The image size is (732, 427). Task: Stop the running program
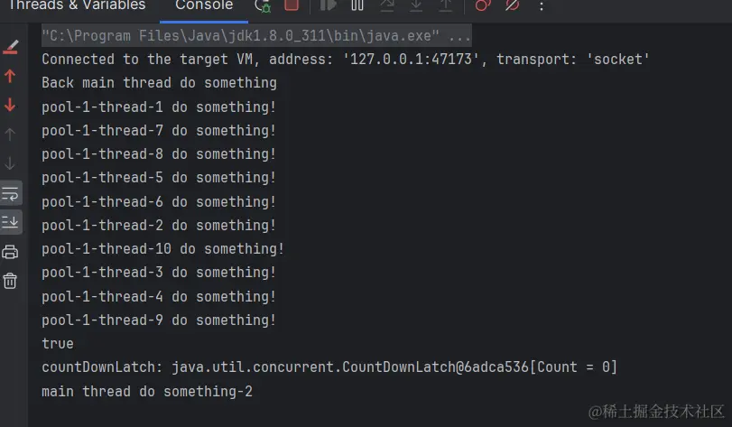[292, 5]
